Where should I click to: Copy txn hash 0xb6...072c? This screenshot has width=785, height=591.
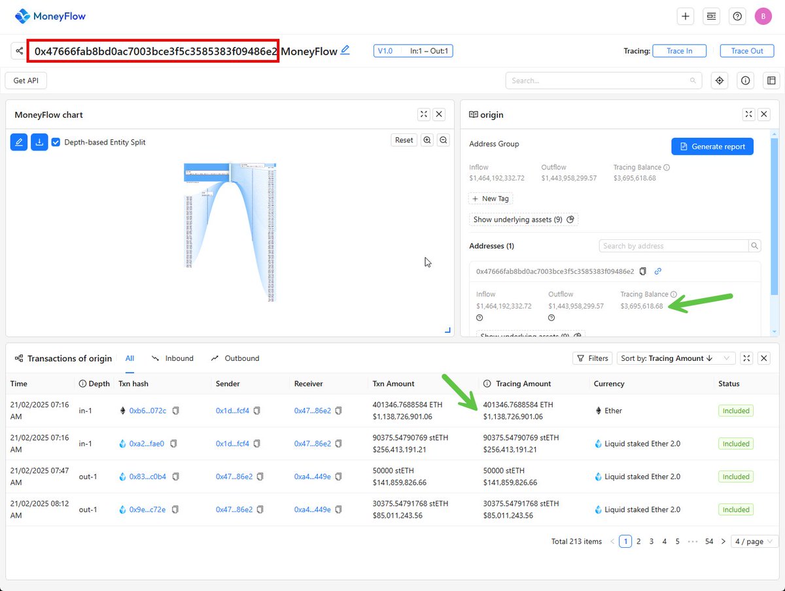[175, 411]
